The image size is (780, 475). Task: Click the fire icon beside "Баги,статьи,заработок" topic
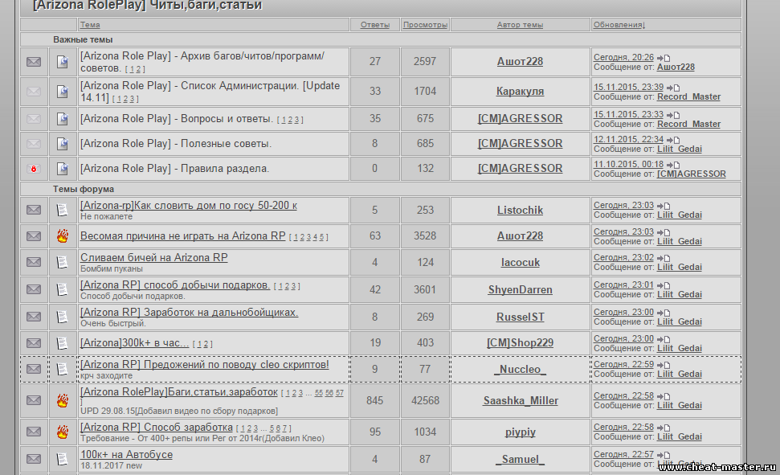(x=62, y=400)
